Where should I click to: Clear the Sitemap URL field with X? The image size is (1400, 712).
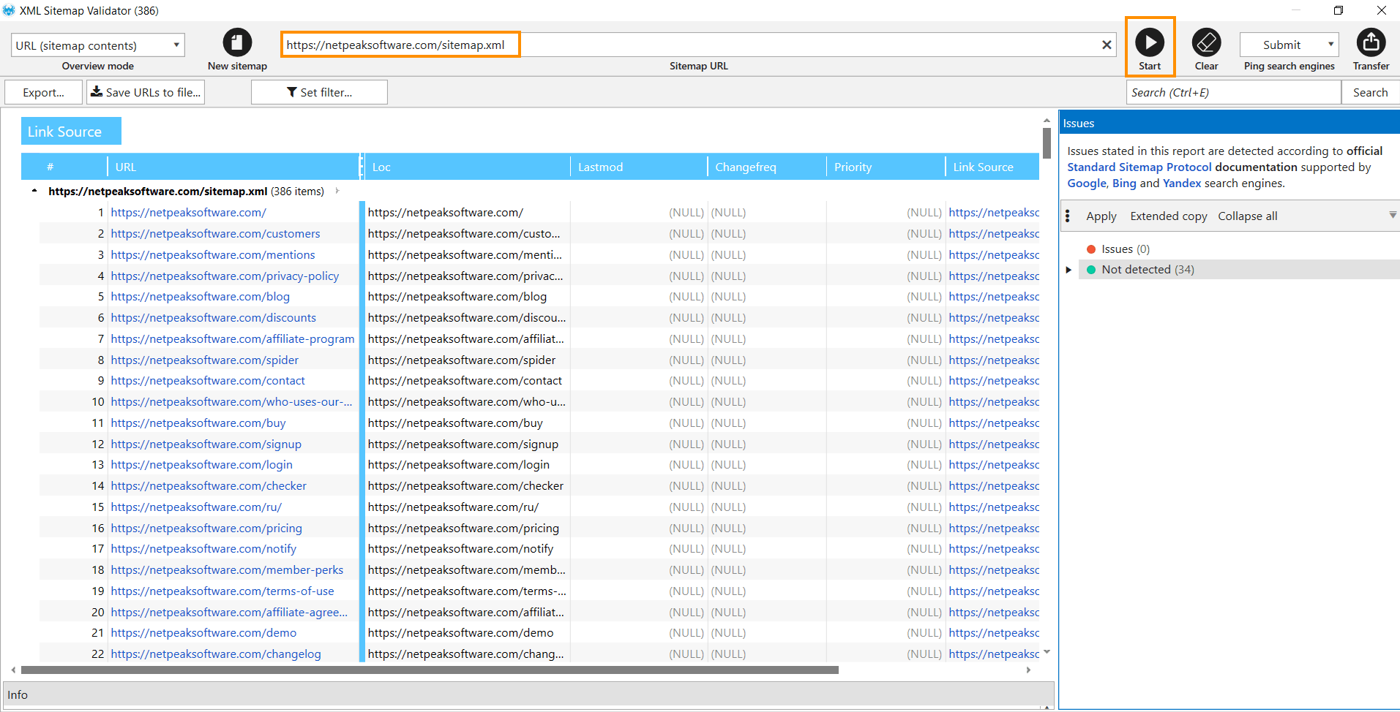pos(1107,45)
